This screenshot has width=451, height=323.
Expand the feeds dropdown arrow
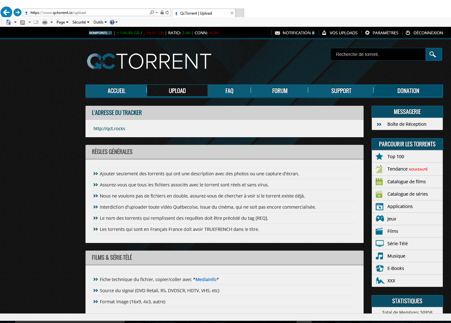[x=30, y=22]
